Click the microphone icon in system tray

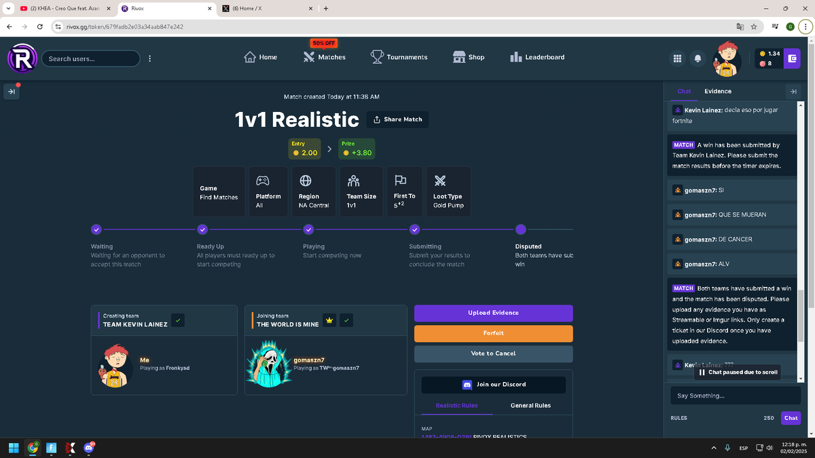click(727, 448)
